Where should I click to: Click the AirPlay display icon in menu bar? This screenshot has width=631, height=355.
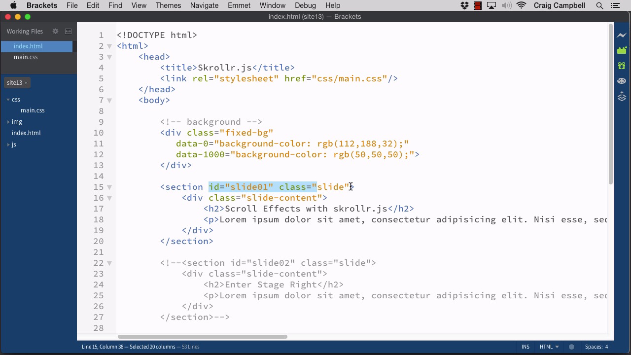coord(491,5)
